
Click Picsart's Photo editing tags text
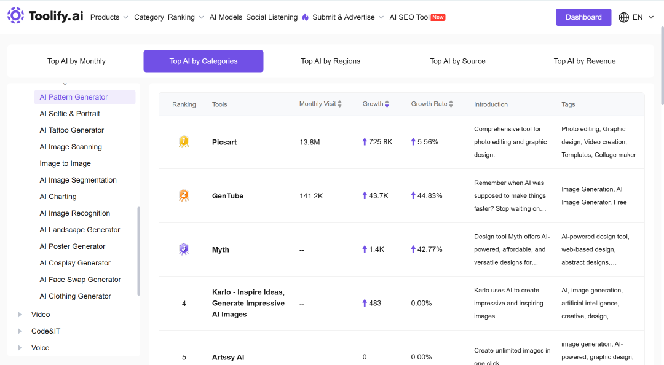click(x=599, y=142)
